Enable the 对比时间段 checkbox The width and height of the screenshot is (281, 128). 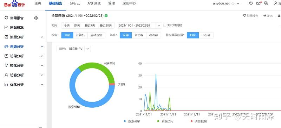click(x=165, y=25)
